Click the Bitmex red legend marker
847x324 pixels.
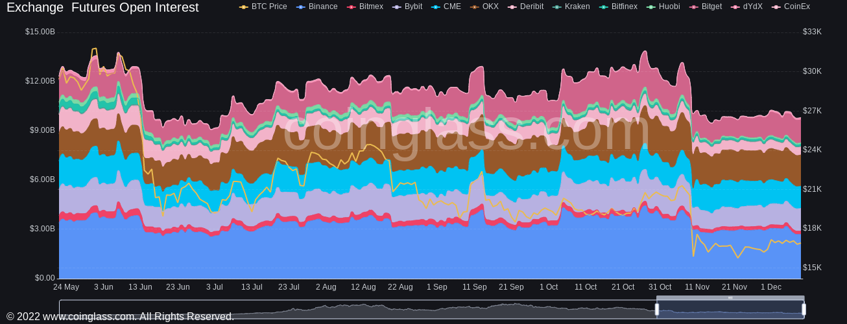point(352,7)
